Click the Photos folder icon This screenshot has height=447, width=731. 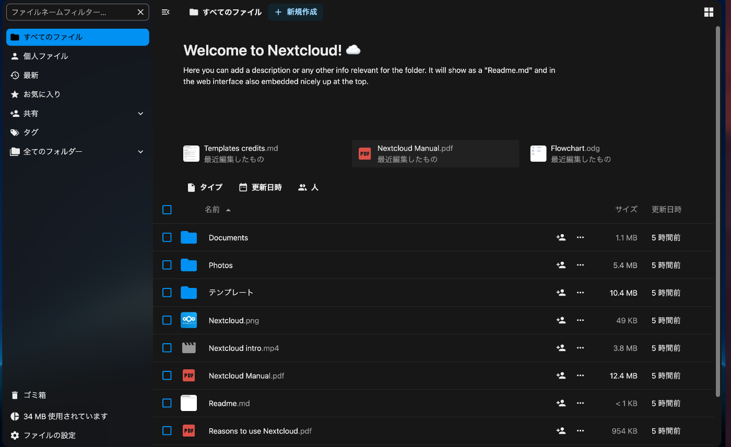point(188,265)
